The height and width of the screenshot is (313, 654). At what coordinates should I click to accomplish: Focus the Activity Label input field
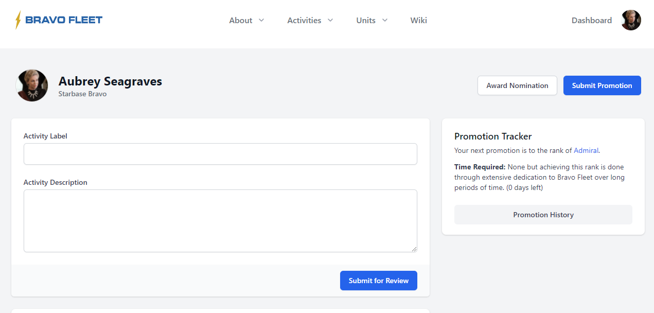coord(220,154)
